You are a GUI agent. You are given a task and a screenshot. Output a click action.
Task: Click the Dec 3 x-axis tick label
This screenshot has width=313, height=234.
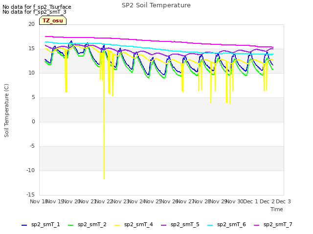[x=283, y=201]
